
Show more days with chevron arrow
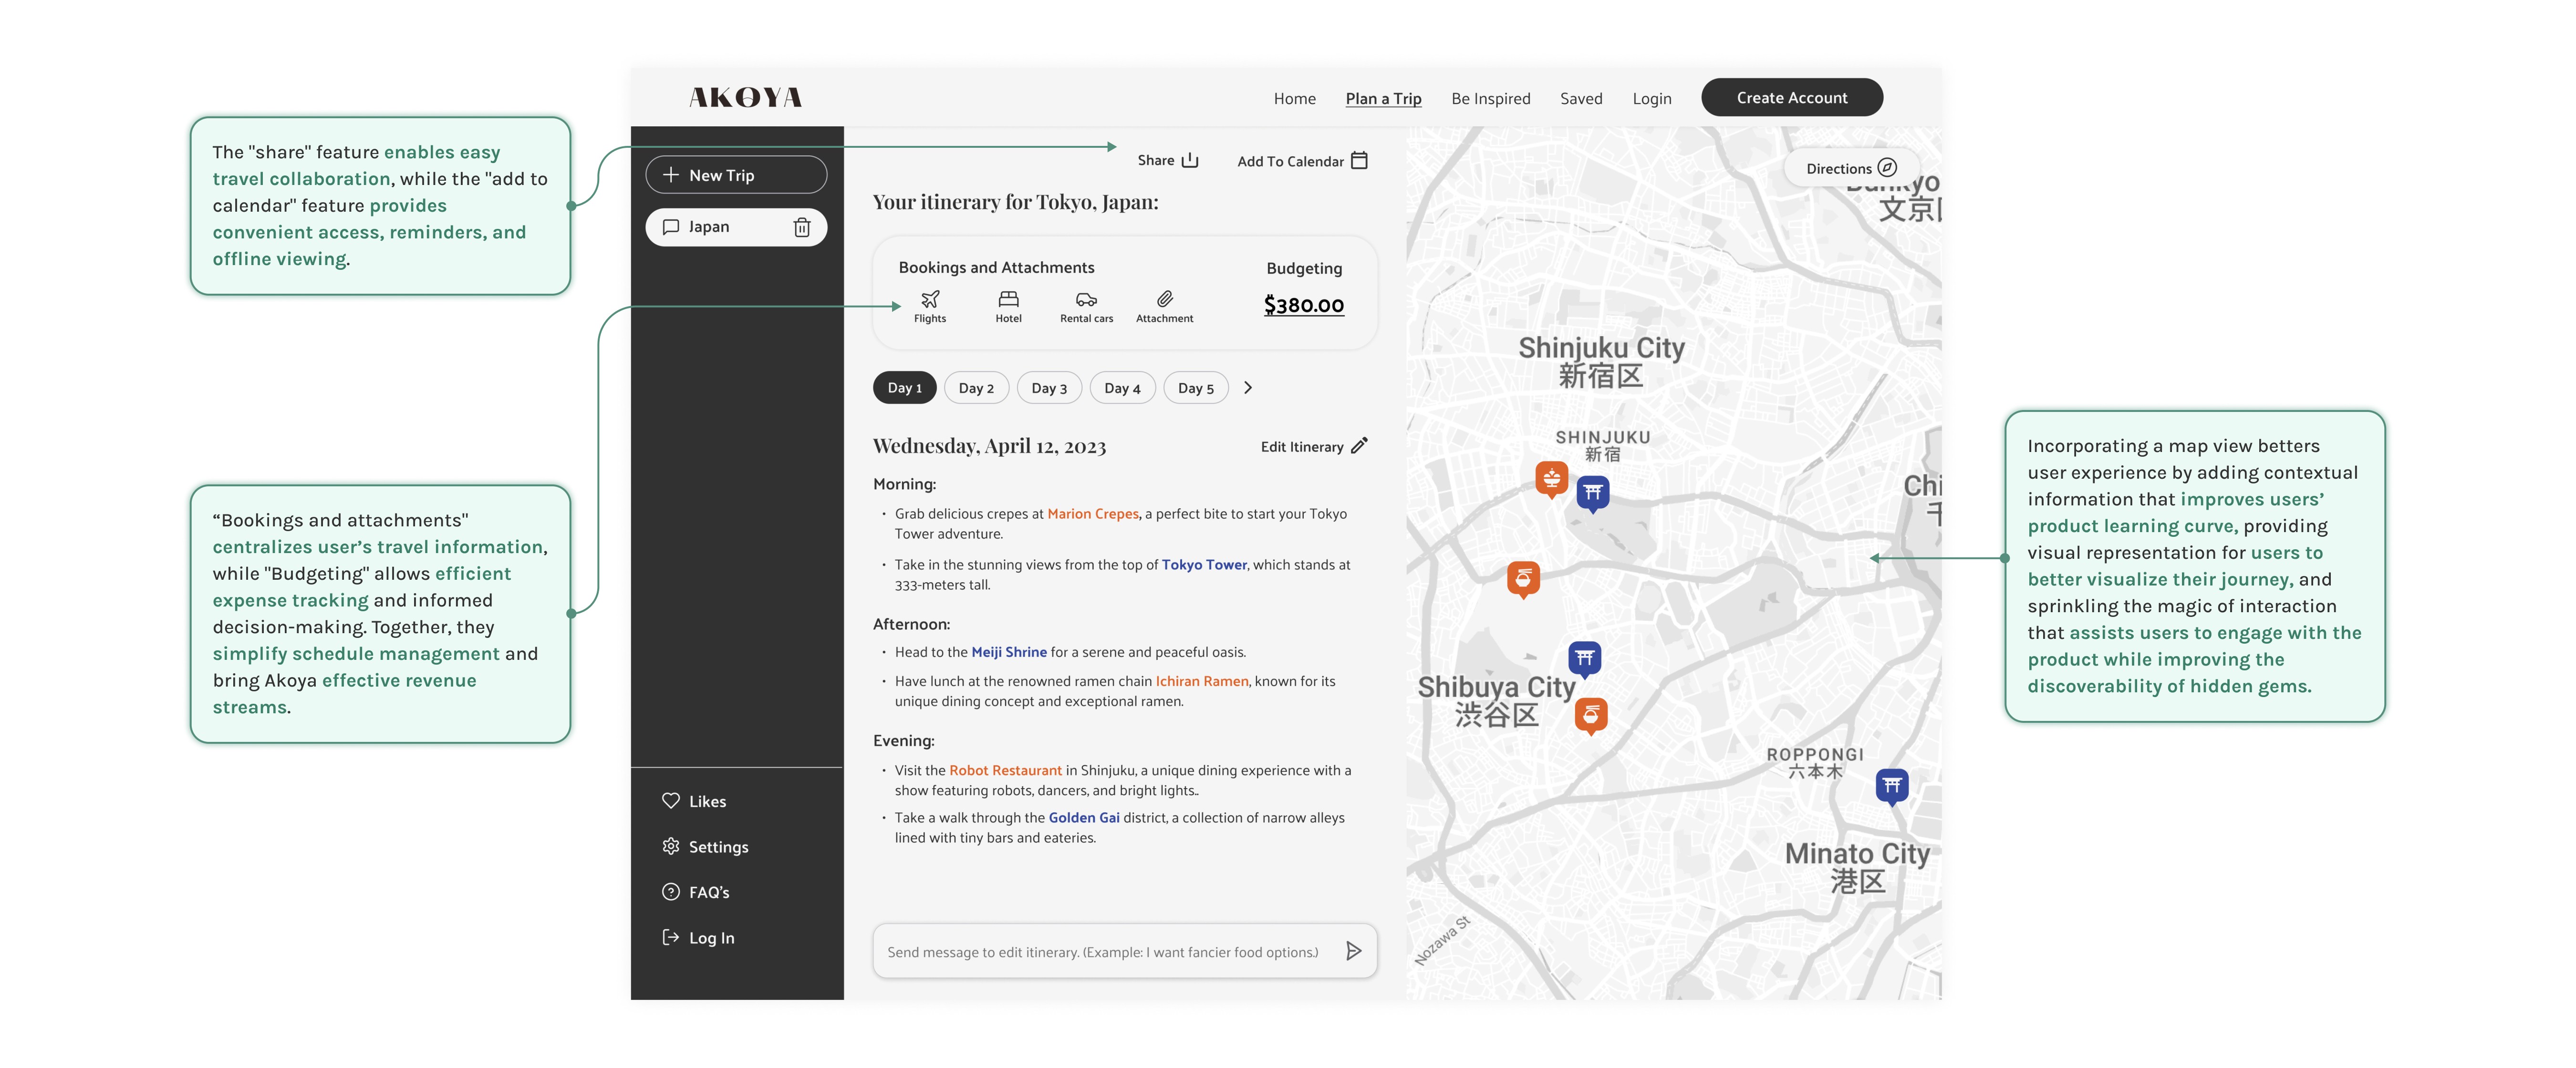coord(1247,388)
